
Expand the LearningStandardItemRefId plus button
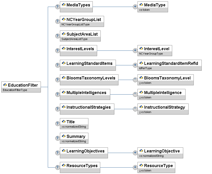(135, 65)
